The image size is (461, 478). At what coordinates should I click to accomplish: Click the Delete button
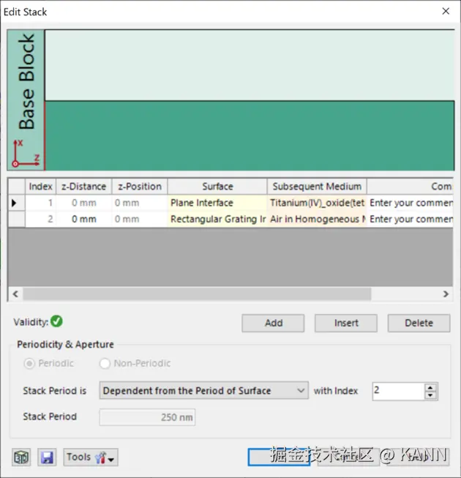pyautogui.click(x=419, y=323)
